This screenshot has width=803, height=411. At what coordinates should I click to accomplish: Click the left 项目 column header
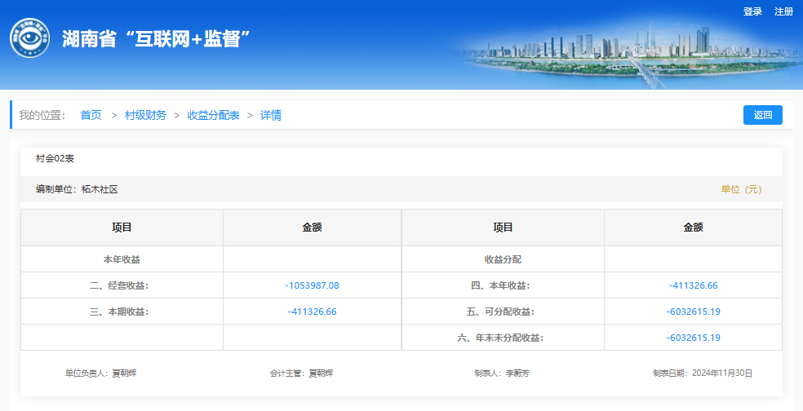click(122, 228)
